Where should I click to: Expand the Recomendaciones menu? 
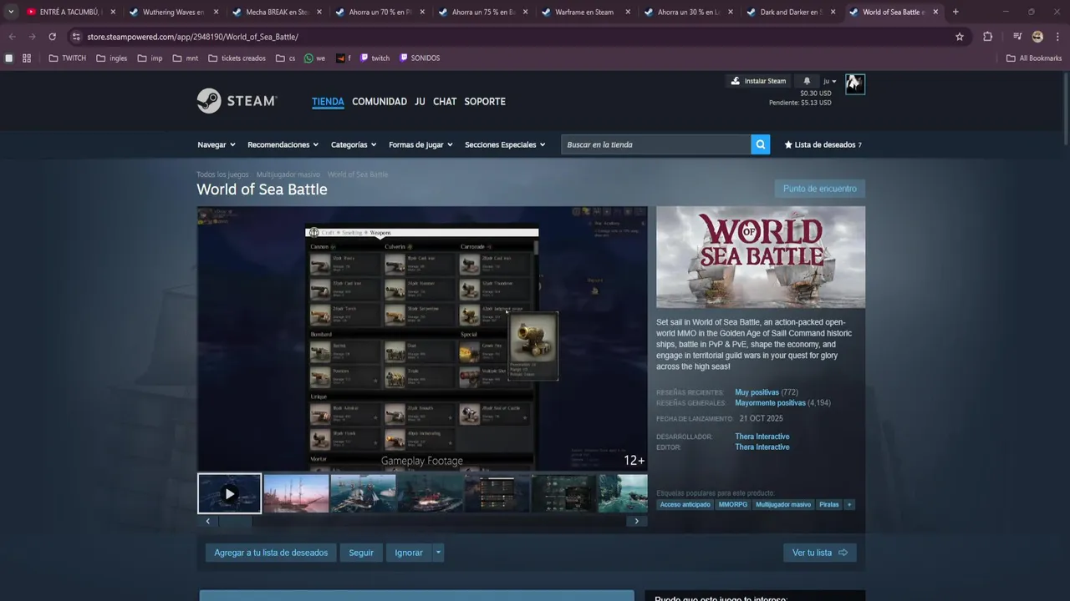(x=283, y=144)
